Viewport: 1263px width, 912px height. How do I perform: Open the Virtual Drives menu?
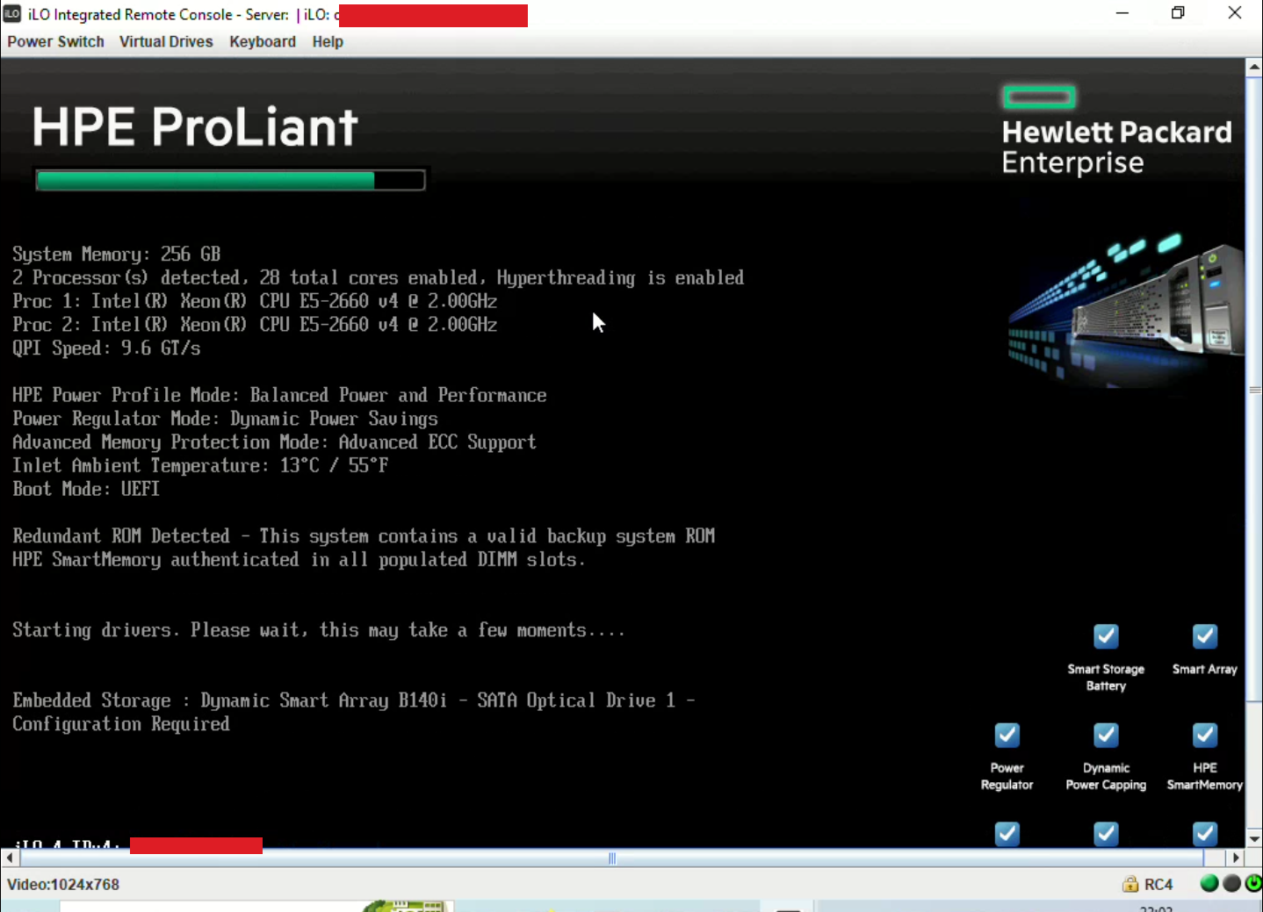(166, 41)
